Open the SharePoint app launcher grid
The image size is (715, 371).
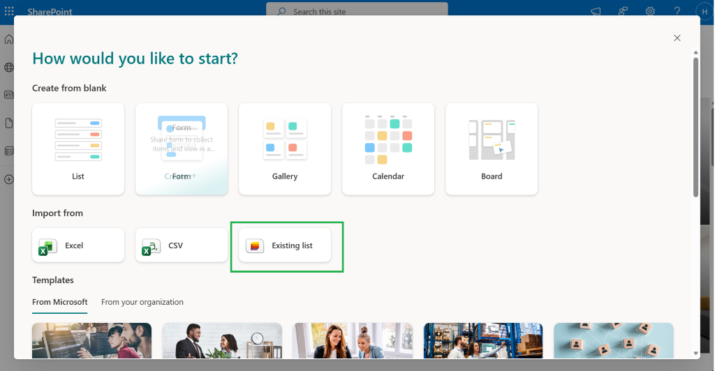coord(9,11)
